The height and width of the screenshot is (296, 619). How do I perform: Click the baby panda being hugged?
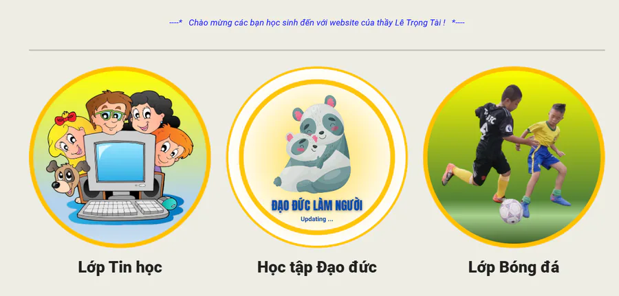tap(302, 146)
